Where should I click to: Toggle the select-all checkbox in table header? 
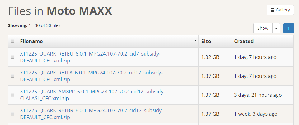(x=12, y=41)
